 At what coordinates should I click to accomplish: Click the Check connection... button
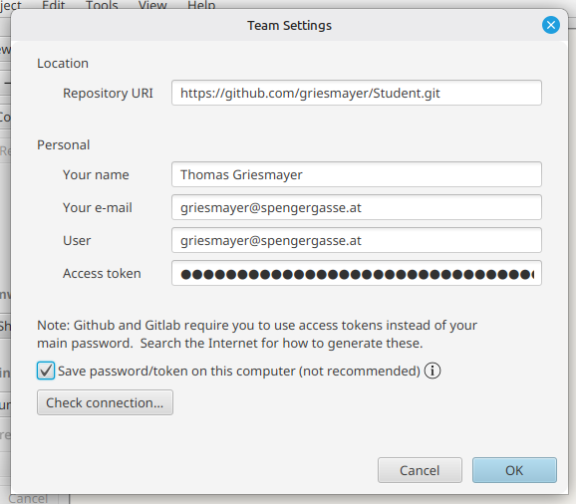[x=105, y=402]
